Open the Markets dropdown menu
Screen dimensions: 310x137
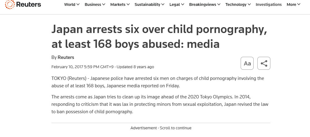pos(120,5)
